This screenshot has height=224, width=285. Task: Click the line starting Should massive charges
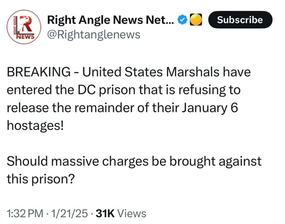click(x=134, y=161)
